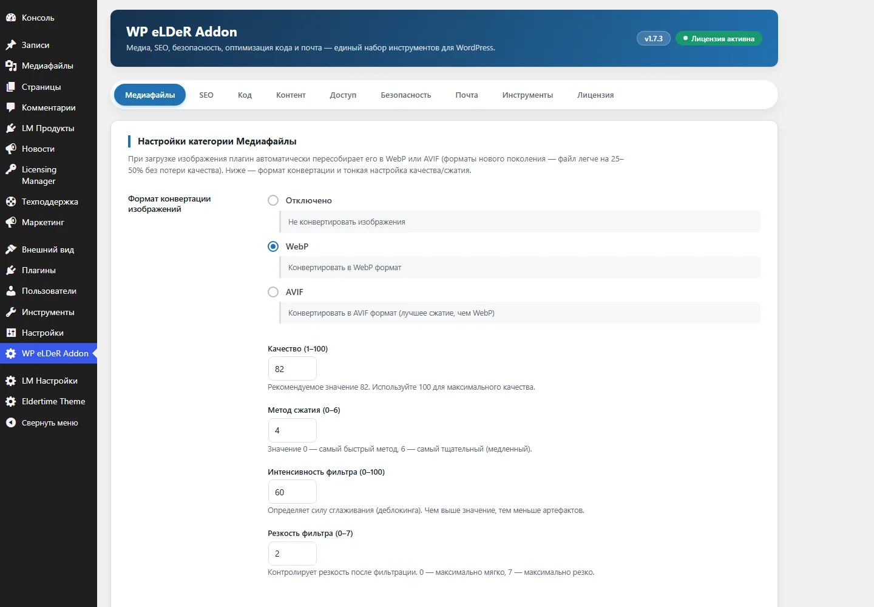Click the Licensing Manager key icon

click(11, 169)
